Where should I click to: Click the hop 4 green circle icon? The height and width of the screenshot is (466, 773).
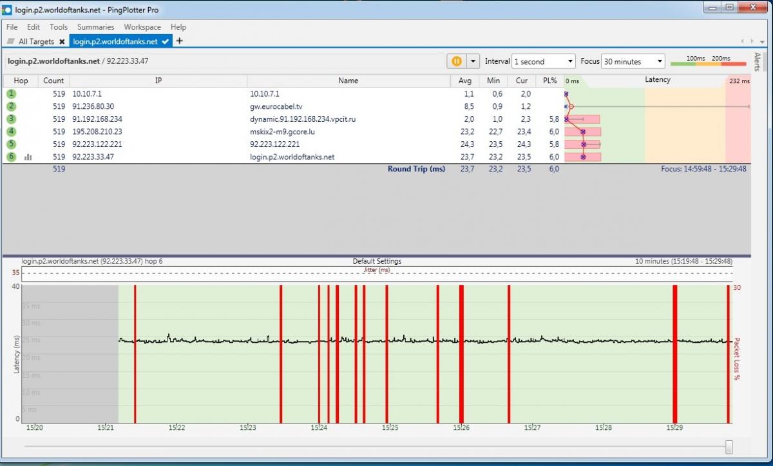coord(12,131)
